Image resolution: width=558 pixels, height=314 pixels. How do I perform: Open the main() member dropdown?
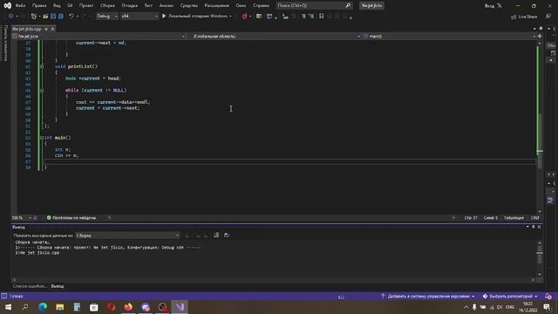[x=450, y=37]
